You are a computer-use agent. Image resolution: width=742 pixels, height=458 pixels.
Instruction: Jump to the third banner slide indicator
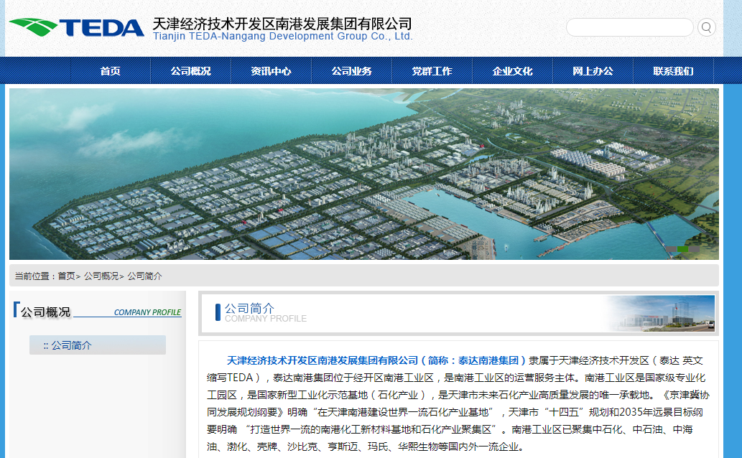695,250
